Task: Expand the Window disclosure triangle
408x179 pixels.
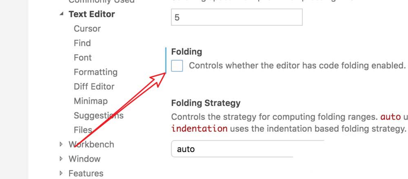Action: 61,159
